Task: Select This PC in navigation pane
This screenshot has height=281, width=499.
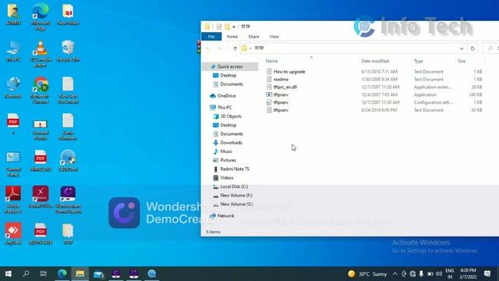Action: tap(225, 108)
